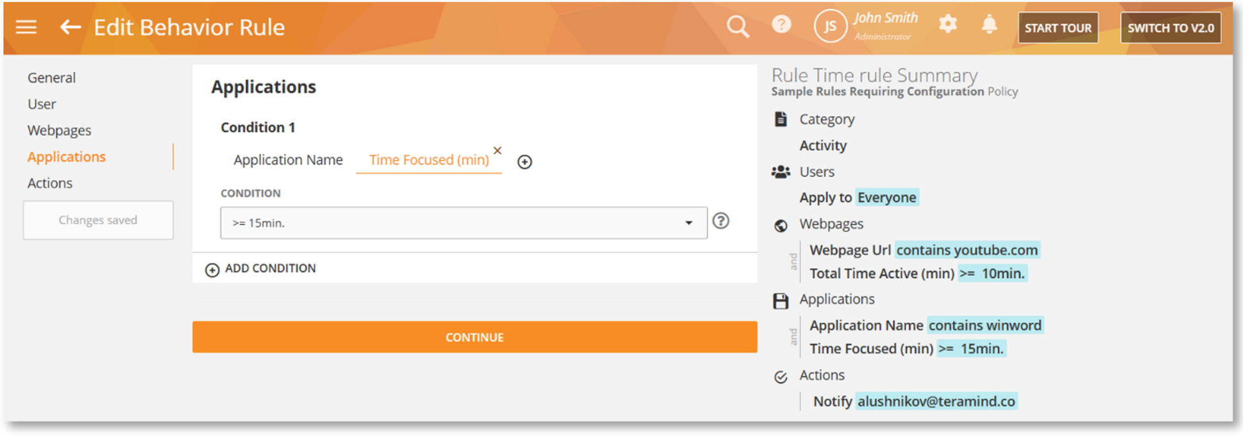
Task: Open help question mark in header
Action: coord(781,25)
